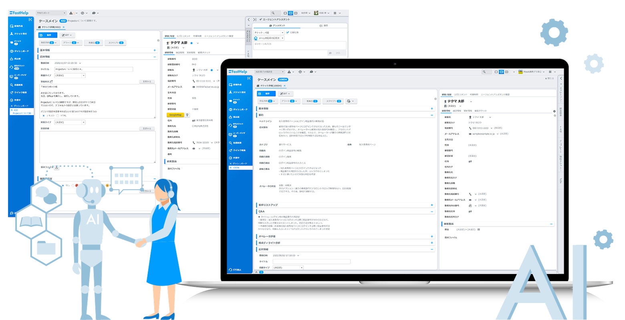This screenshot has width=625, height=320.
Task: Switch to the 履歴 tab in agent assistant
Action: click(x=323, y=26)
